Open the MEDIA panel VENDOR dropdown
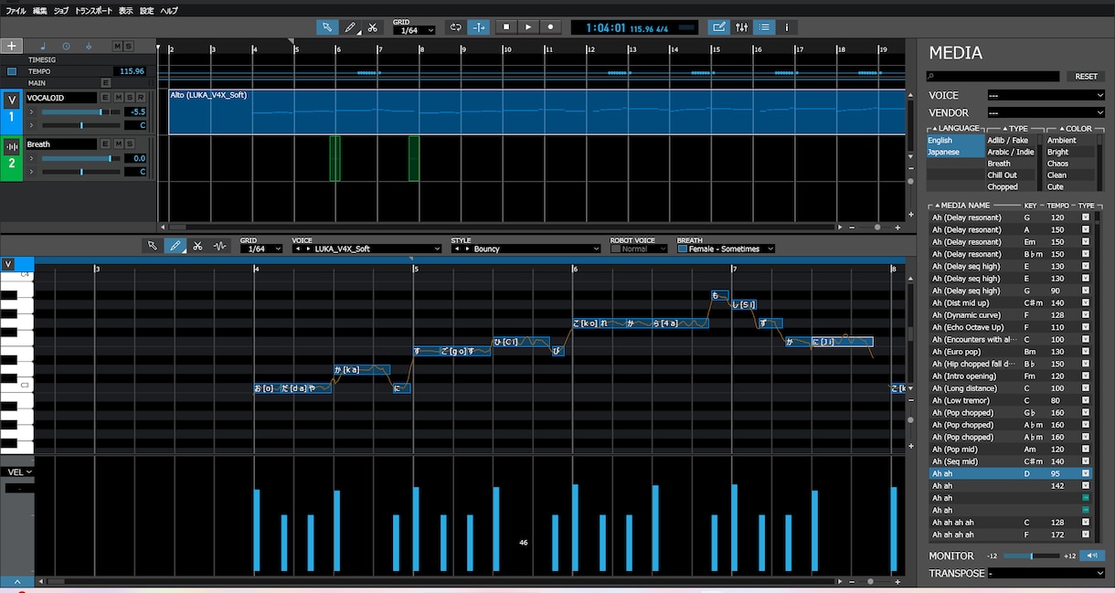 (x=1046, y=112)
